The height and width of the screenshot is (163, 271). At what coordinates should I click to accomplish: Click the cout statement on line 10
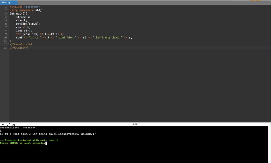74,37
